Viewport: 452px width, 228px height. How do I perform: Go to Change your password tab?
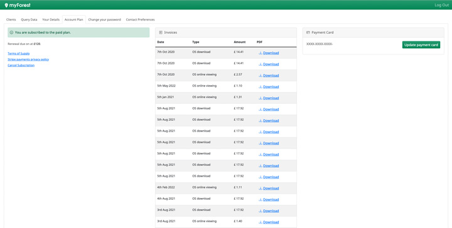(x=104, y=19)
